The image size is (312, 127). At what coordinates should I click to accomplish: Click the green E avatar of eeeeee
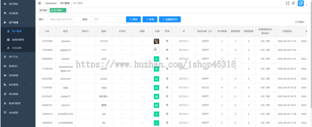pos(156,59)
